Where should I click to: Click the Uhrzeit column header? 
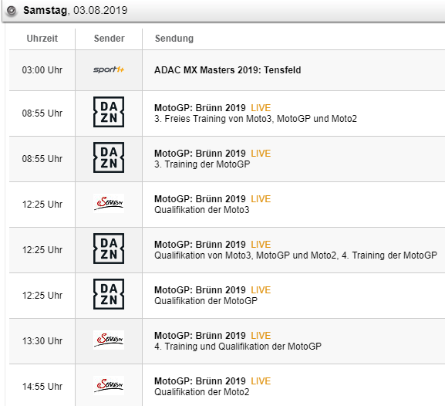pos(42,39)
